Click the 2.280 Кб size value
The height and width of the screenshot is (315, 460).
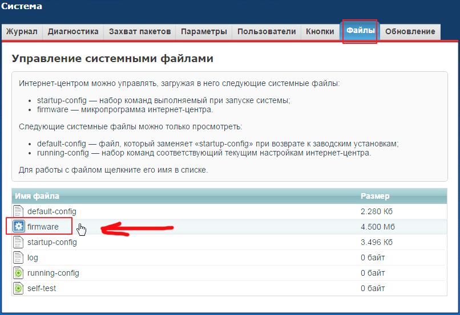(x=377, y=211)
